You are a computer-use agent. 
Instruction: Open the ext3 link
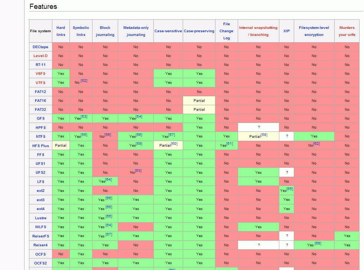click(x=40, y=200)
